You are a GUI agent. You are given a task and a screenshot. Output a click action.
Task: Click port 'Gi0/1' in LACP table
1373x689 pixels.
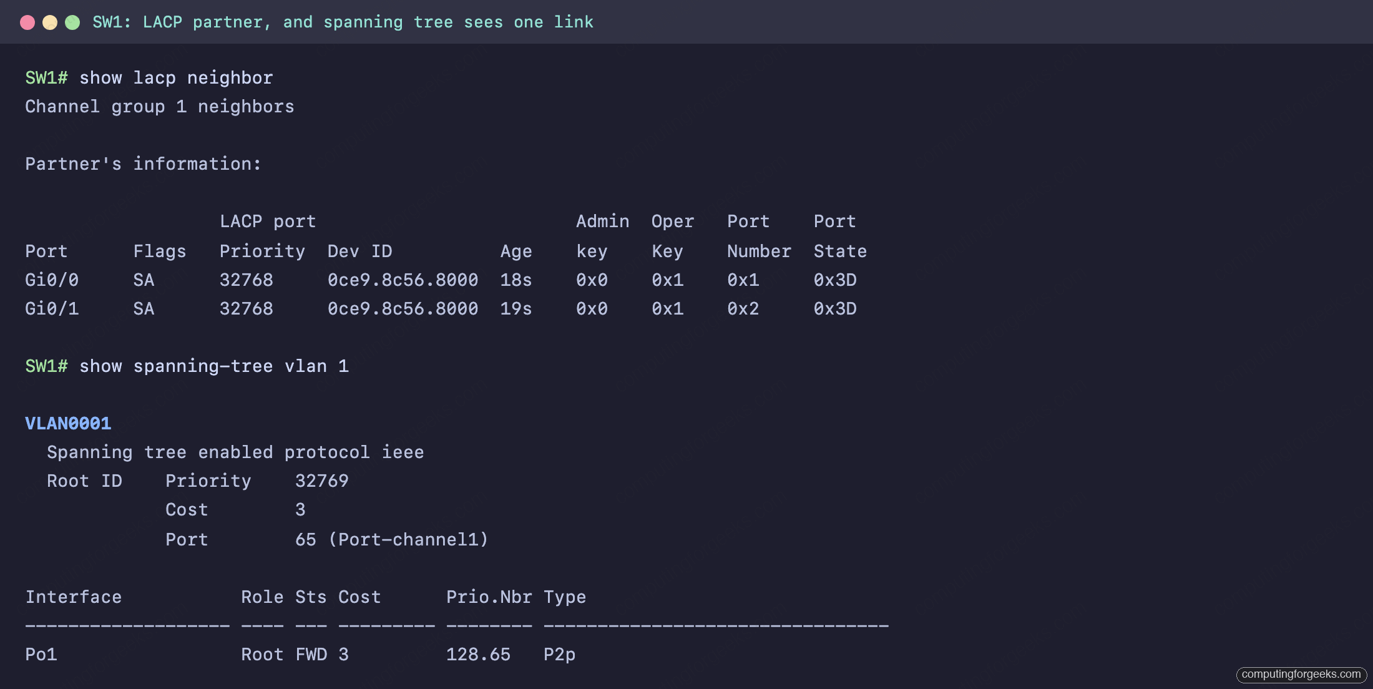click(x=52, y=309)
